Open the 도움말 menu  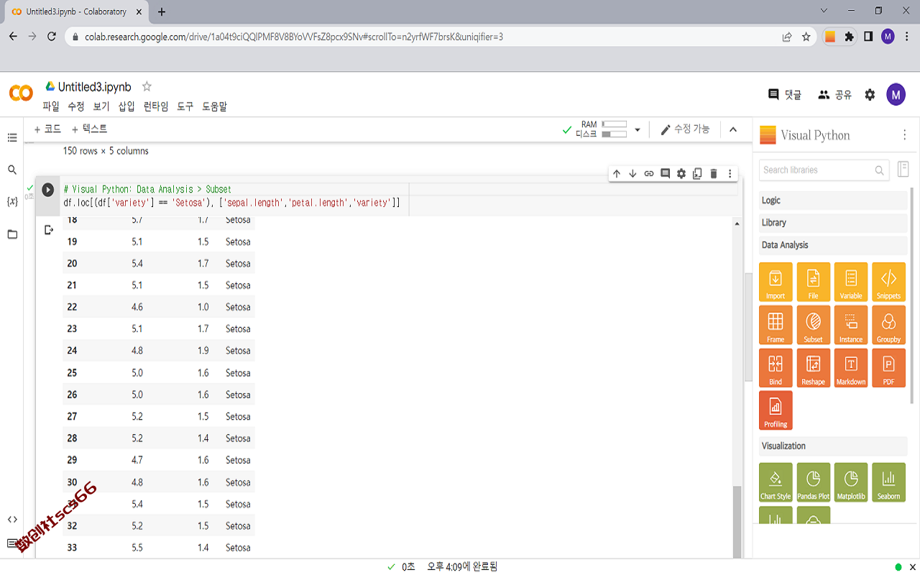(x=214, y=106)
